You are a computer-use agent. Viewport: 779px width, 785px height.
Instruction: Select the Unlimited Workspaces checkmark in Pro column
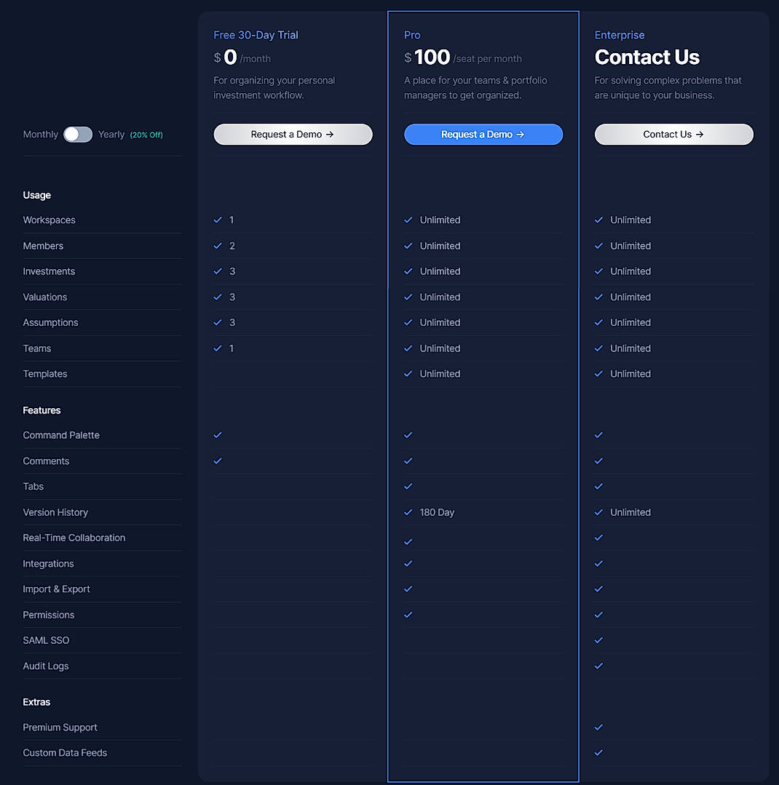point(408,220)
